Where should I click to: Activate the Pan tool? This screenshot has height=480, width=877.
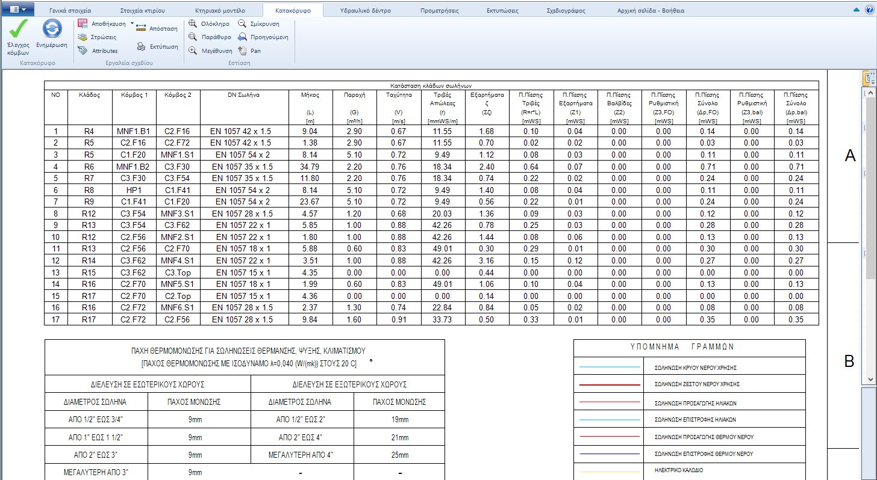250,51
